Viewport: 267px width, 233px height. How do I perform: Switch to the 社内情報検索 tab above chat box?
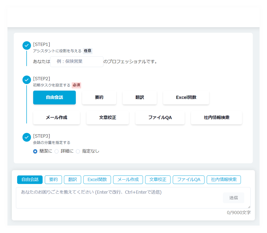pos(224,180)
